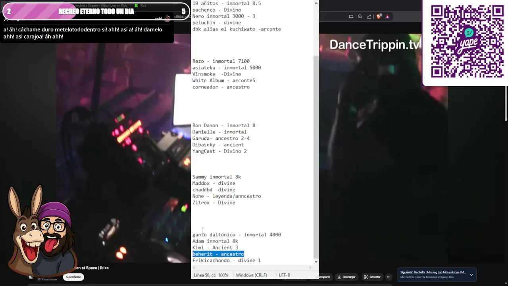Click the Suscribirme button under the video
Screen dimensions: 508x286
tap(73, 277)
